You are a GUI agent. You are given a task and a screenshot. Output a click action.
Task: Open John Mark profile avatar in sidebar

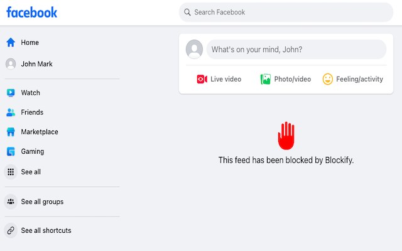[x=11, y=64]
